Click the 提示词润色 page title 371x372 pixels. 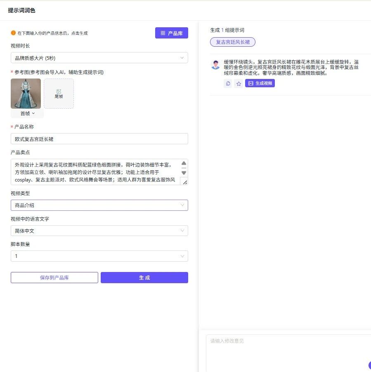point(21,10)
